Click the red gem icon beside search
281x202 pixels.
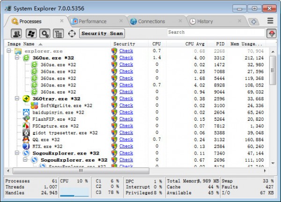click(272, 33)
